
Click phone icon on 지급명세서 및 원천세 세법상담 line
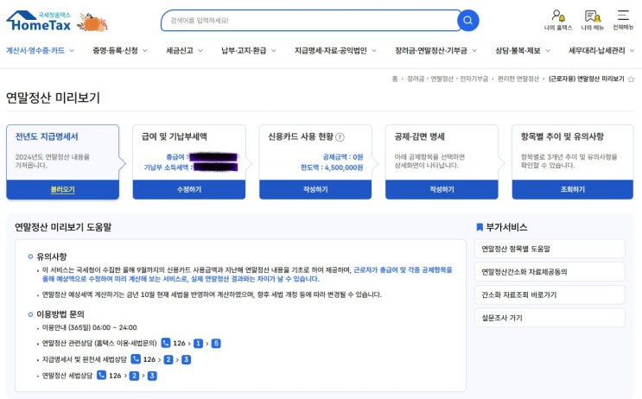(136, 359)
